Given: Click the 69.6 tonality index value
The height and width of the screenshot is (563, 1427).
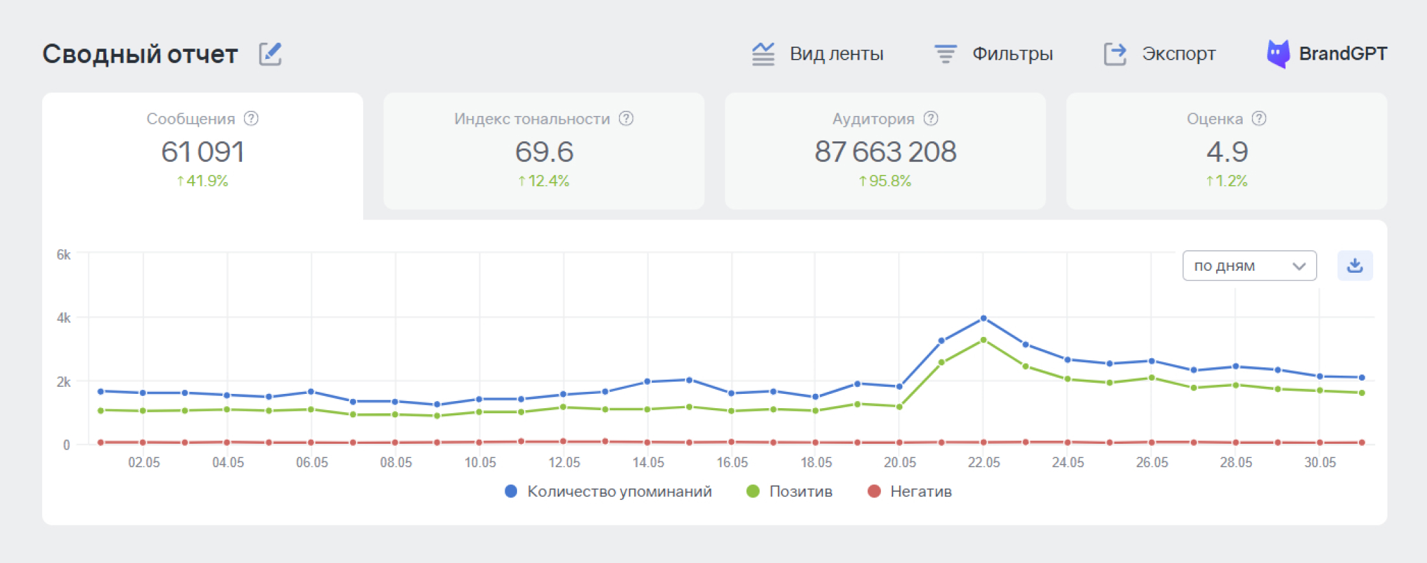Looking at the screenshot, I should pos(544,152).
